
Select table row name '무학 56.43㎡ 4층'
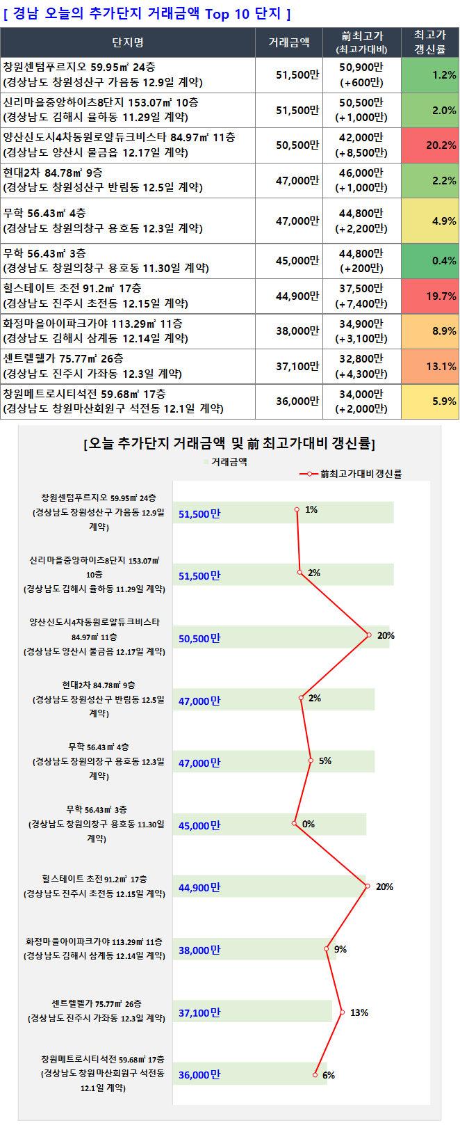[x=44, y=213]
